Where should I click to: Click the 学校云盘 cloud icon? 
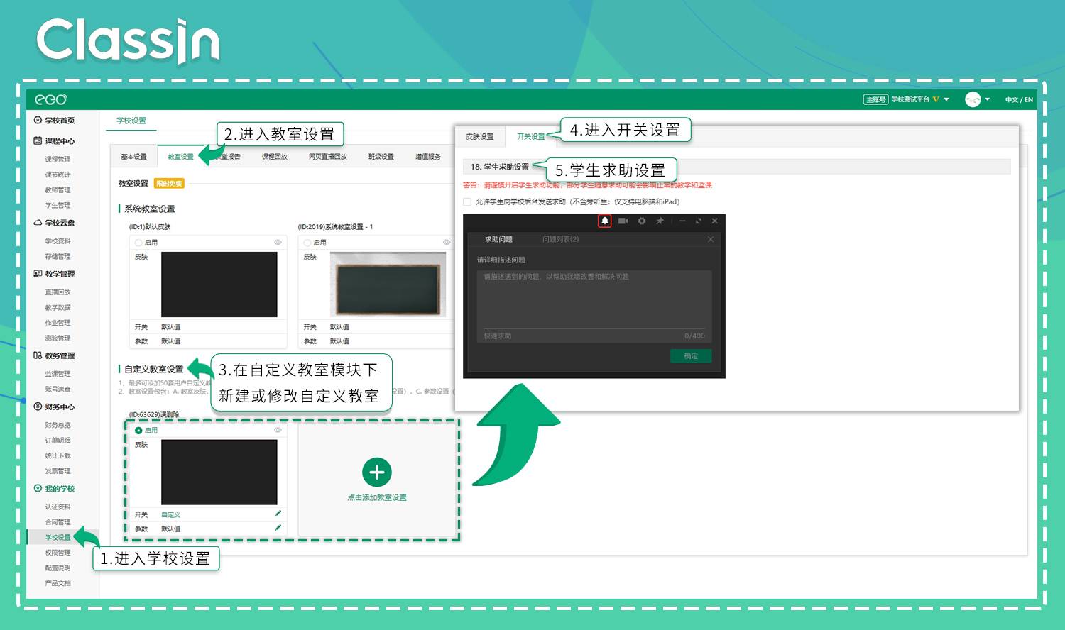(38, 222)
